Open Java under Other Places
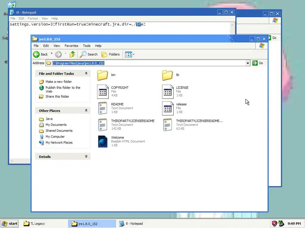This screenshot has width=305, height=228. (x=49, y=119)
